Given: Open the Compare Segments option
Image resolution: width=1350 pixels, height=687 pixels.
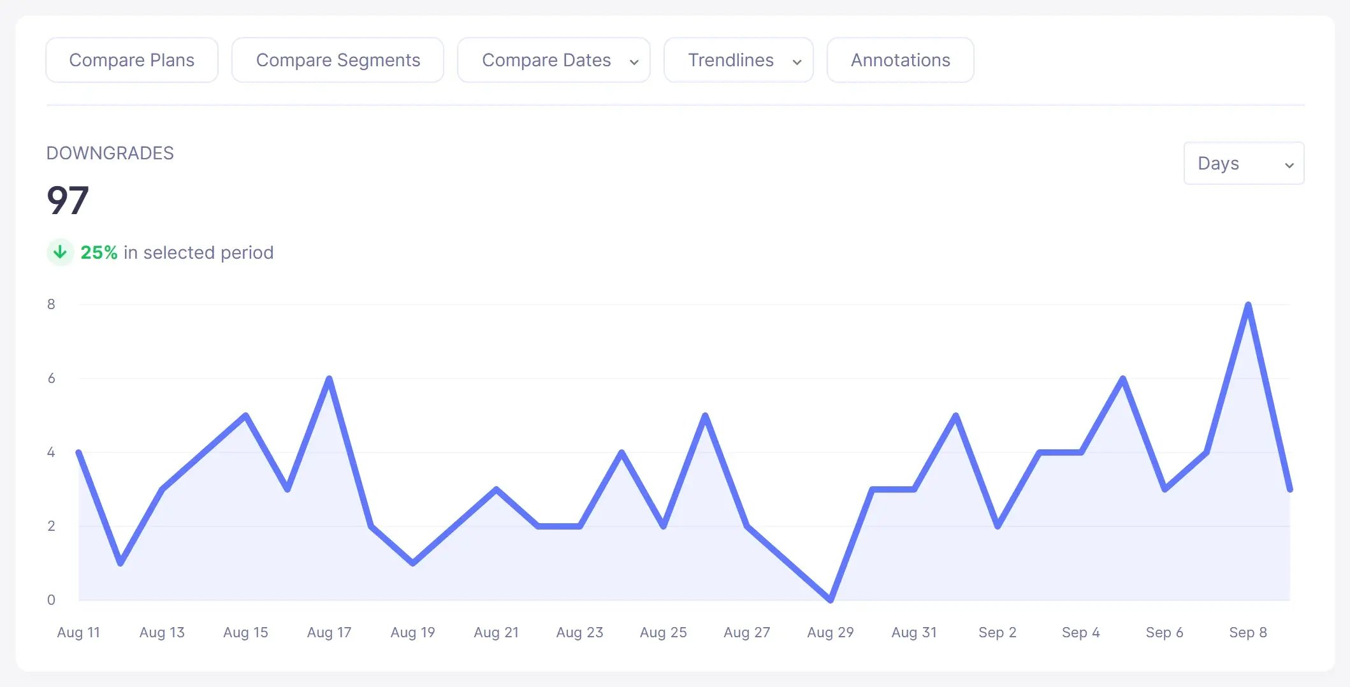Looking at the screenshot, I should click(338, 60).
